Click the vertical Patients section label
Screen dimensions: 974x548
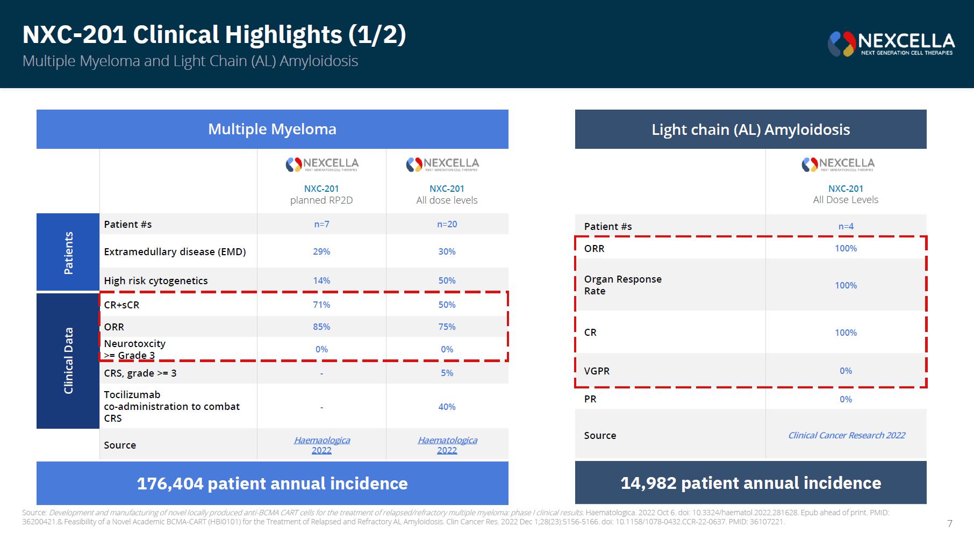(x=68, y=253)
